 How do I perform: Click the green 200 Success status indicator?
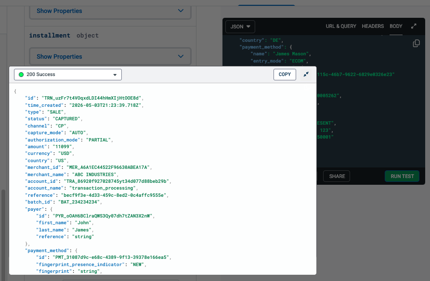pos(21,75)
